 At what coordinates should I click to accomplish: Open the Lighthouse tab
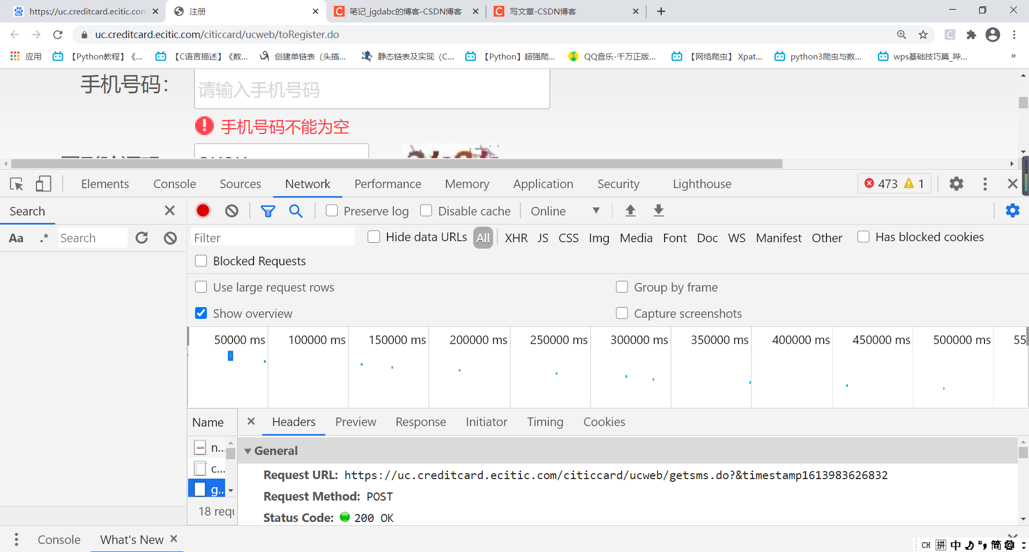(702, 184)
